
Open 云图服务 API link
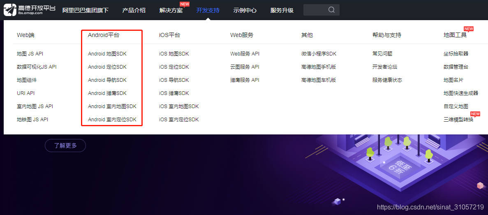(x=245, y=67)
